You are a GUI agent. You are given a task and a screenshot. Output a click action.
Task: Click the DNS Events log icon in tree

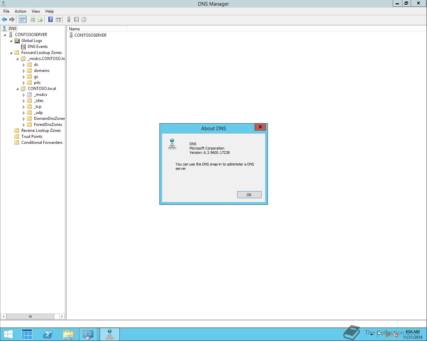point(23,47)
